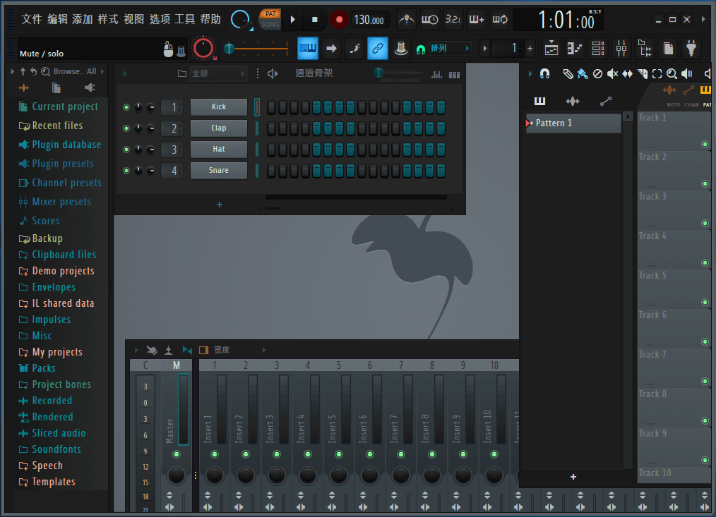Select the Paint brush tool in playlist
The height and width of the screenshot is (517, 716).
pos(583,73)
